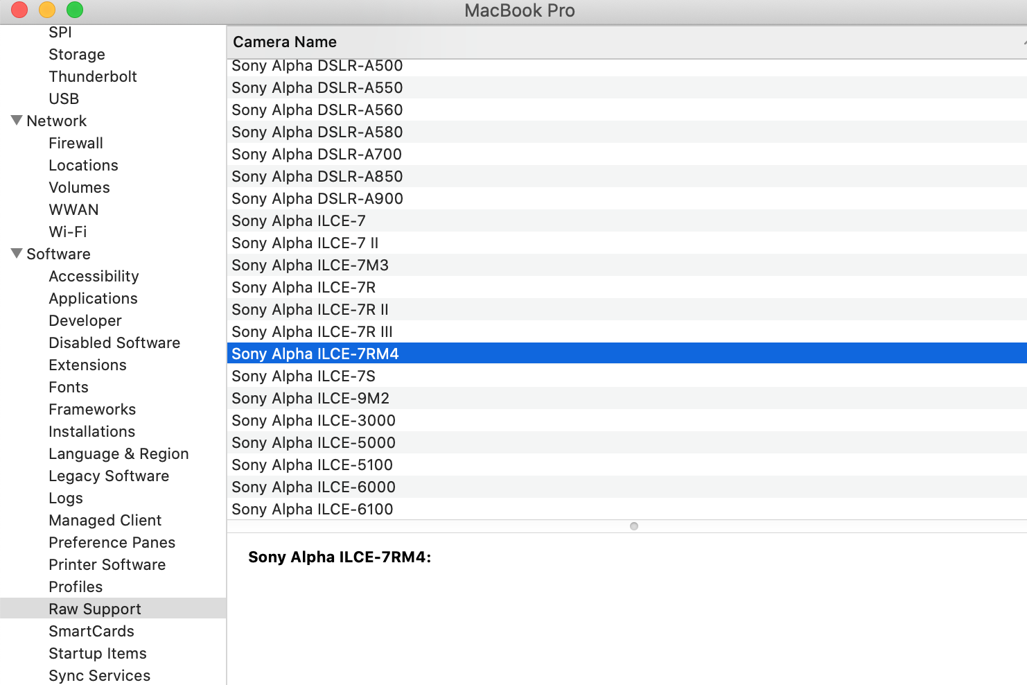
Task: Select the Sony Alpha DSLR-A850 row
Action: 627,176
